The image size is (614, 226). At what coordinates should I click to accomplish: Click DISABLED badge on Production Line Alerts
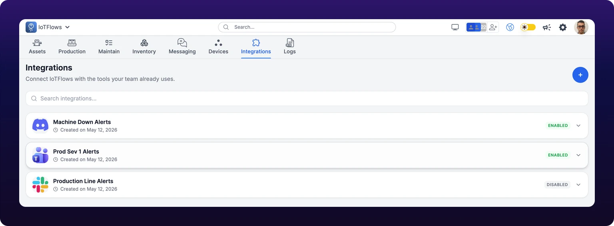557,184
